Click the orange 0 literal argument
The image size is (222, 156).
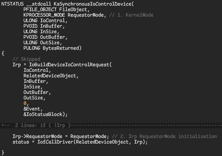(x=25, y=103)
